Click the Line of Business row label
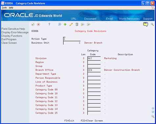Image resolution: width=156 pixels, height=124 pixels. [x=46, y=82]
